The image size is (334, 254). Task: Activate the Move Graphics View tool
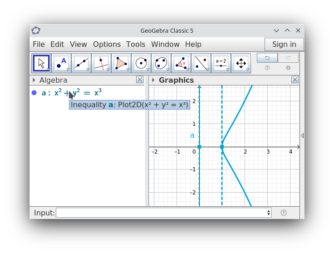click(x=241, y=63)
